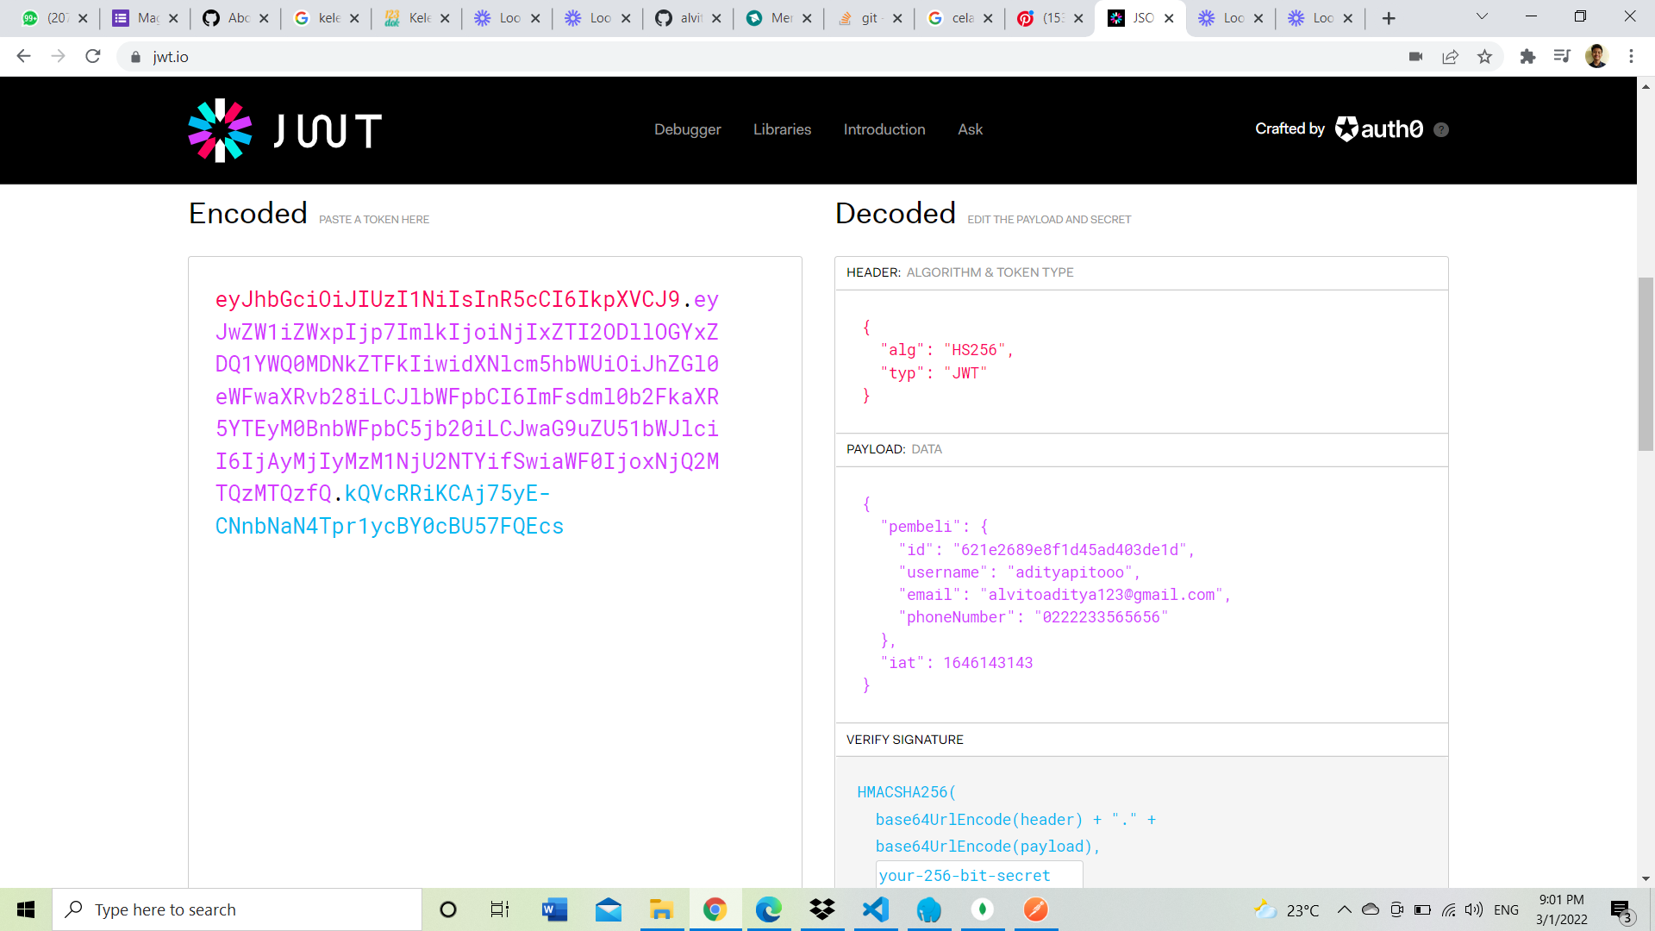
Task: Open Postman from the taskbar
Action: coord(1035,909)
